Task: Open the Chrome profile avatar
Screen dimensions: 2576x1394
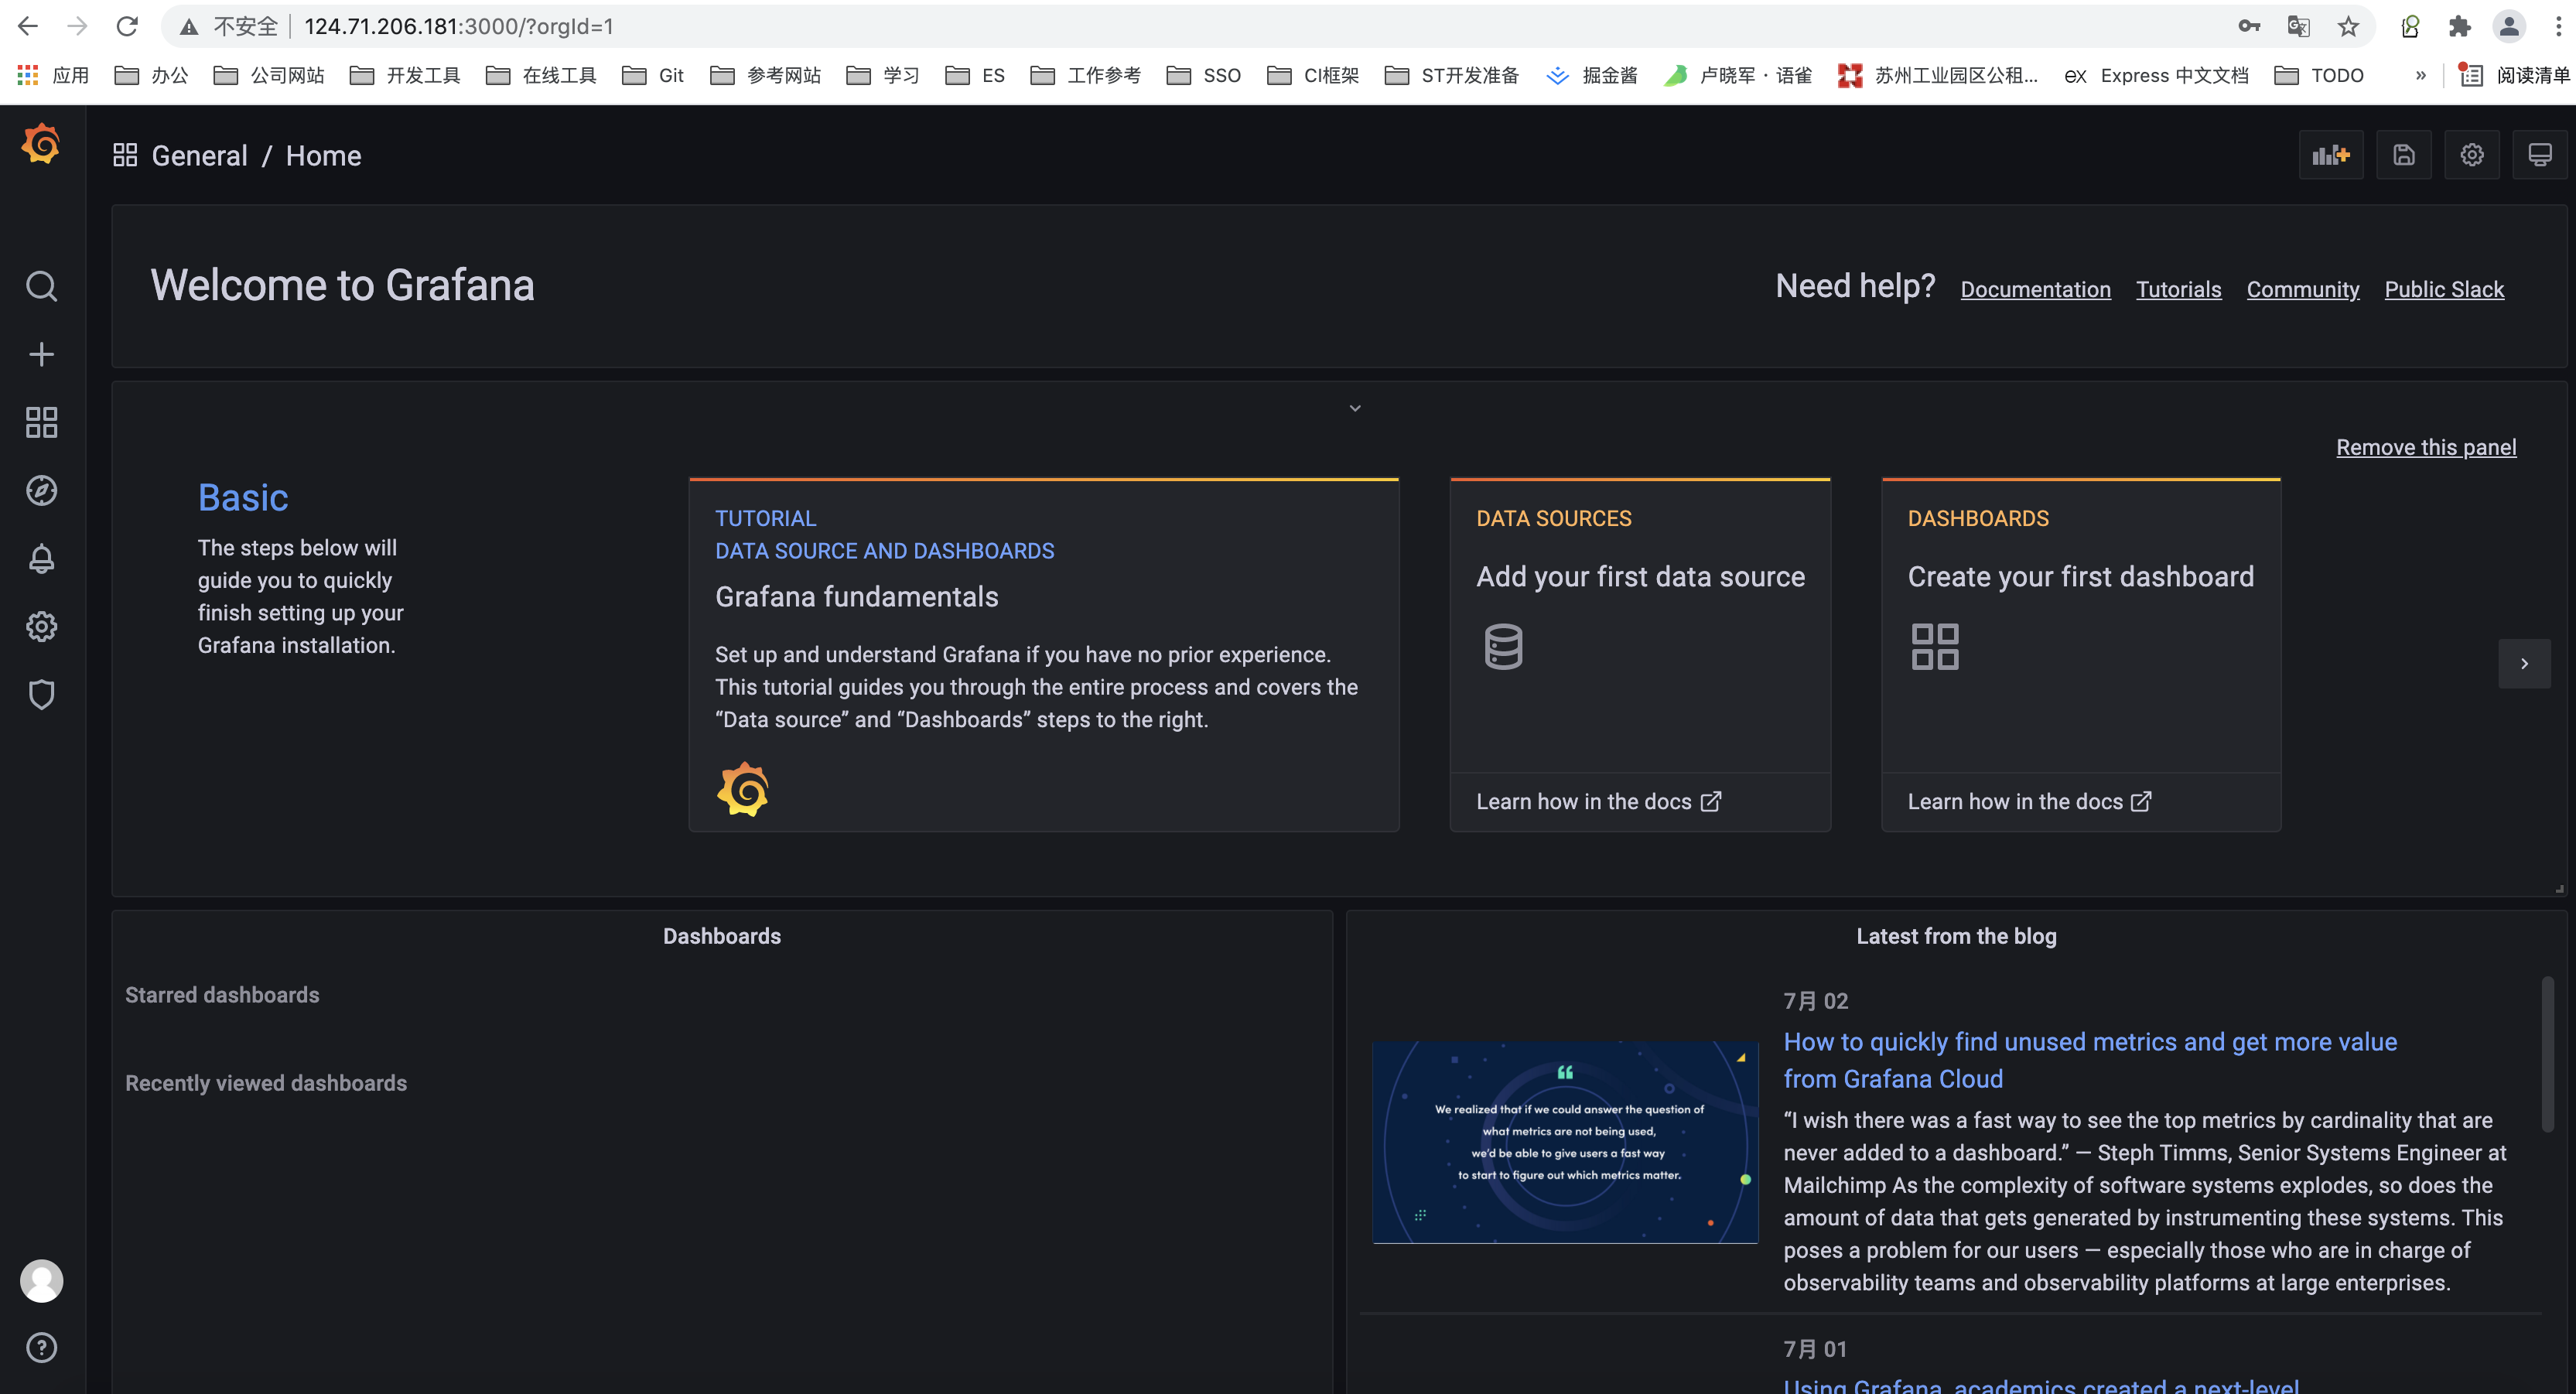Action: click(2510, 26)
